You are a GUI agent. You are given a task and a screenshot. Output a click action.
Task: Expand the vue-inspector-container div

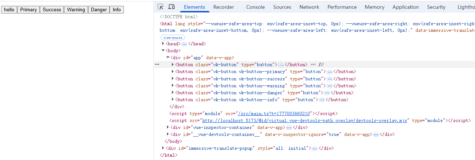point(168,127)
